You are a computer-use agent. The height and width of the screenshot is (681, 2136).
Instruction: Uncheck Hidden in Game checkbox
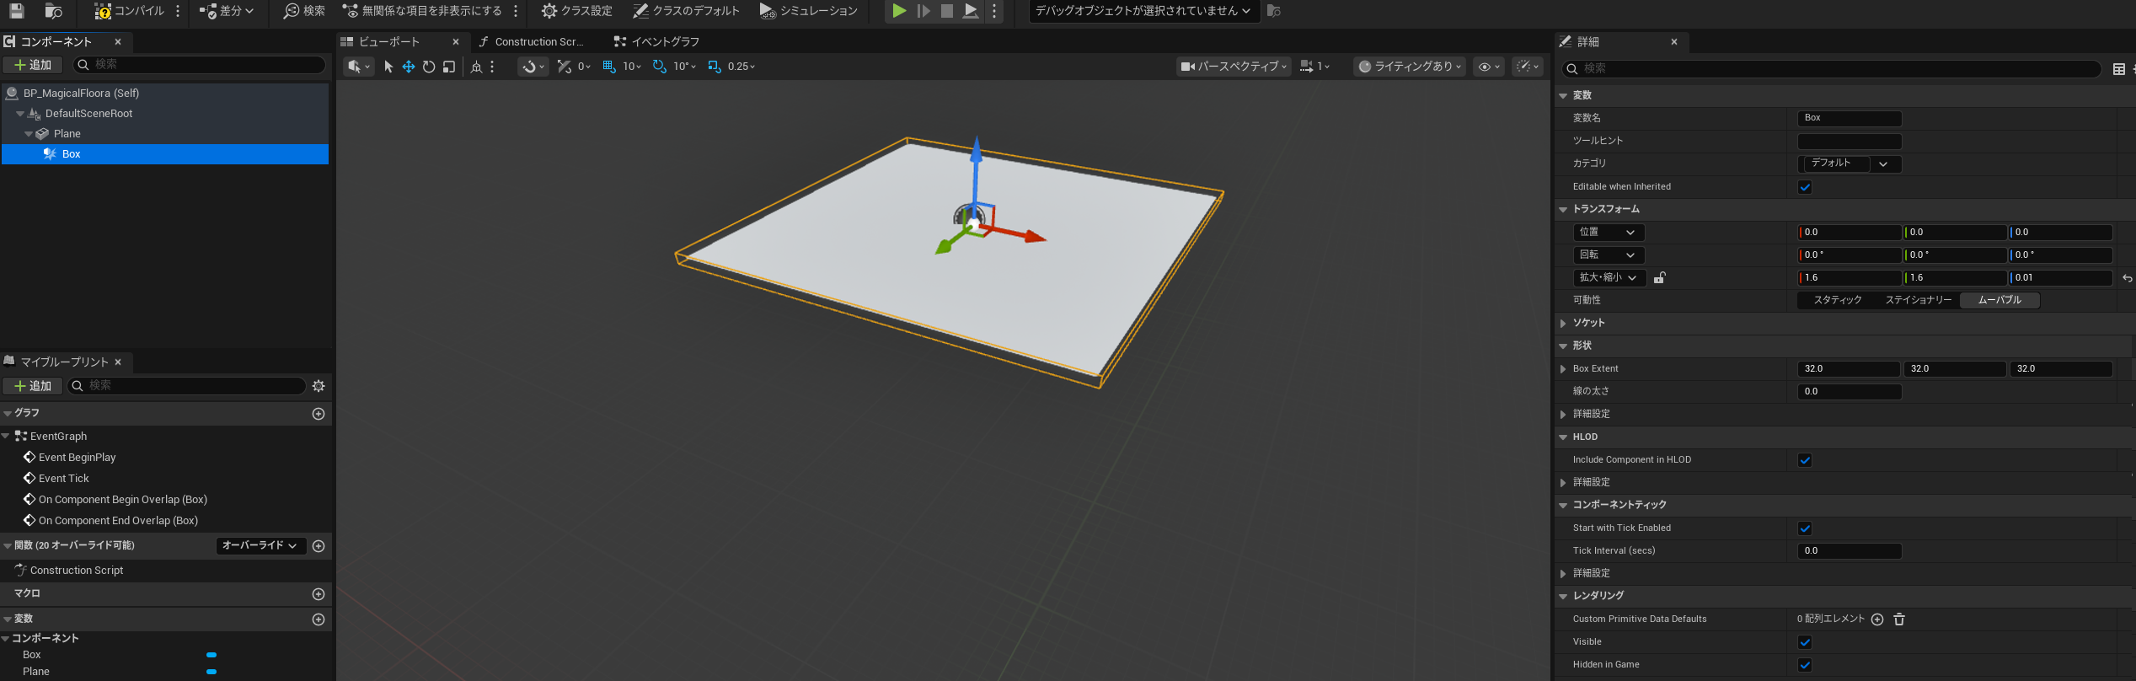[x=1805, y=665]
